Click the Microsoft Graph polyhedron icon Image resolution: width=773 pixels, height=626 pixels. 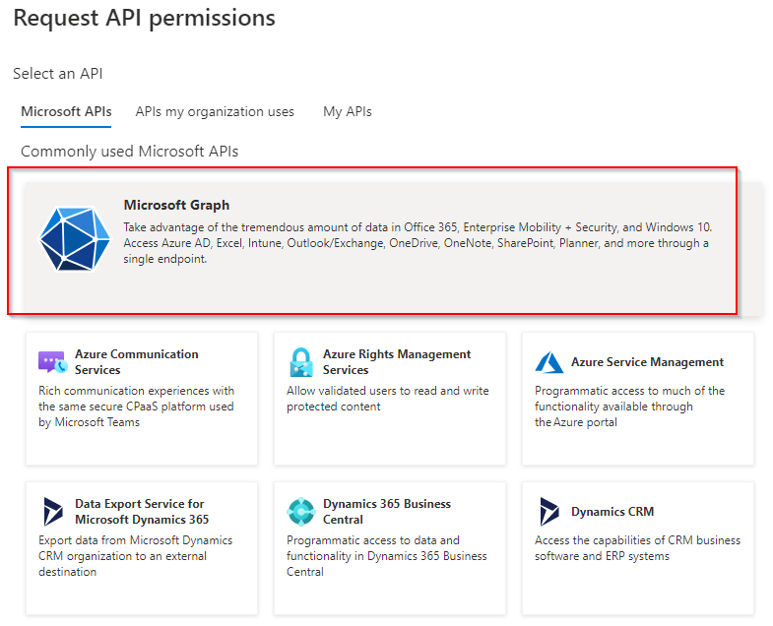tap(75, 239)
